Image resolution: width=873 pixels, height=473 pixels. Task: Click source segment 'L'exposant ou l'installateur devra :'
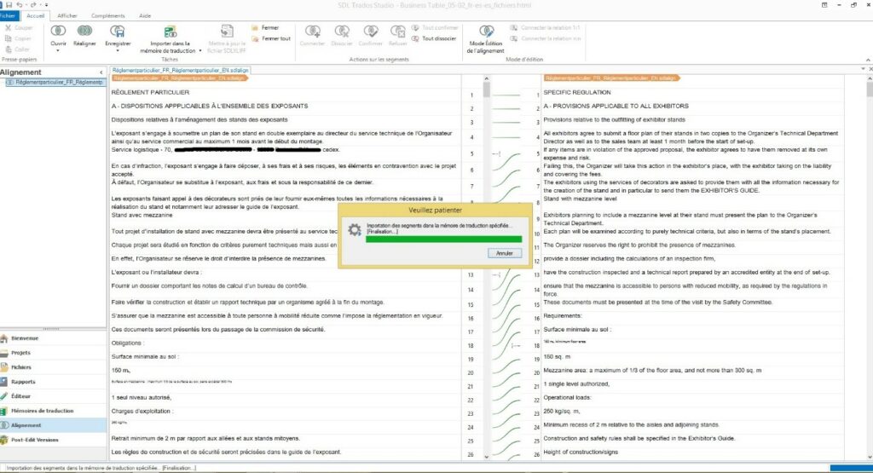(x=157, y=273)
